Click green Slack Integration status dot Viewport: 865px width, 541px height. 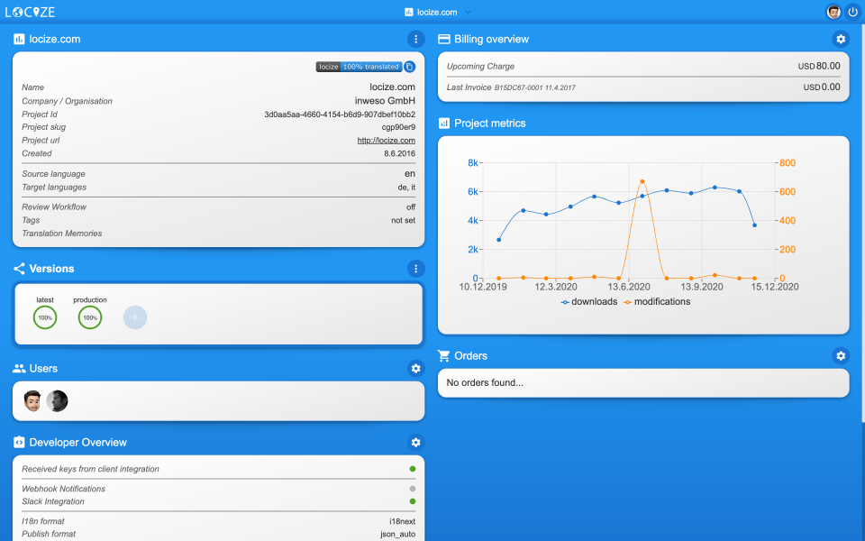tap(412, 501)
